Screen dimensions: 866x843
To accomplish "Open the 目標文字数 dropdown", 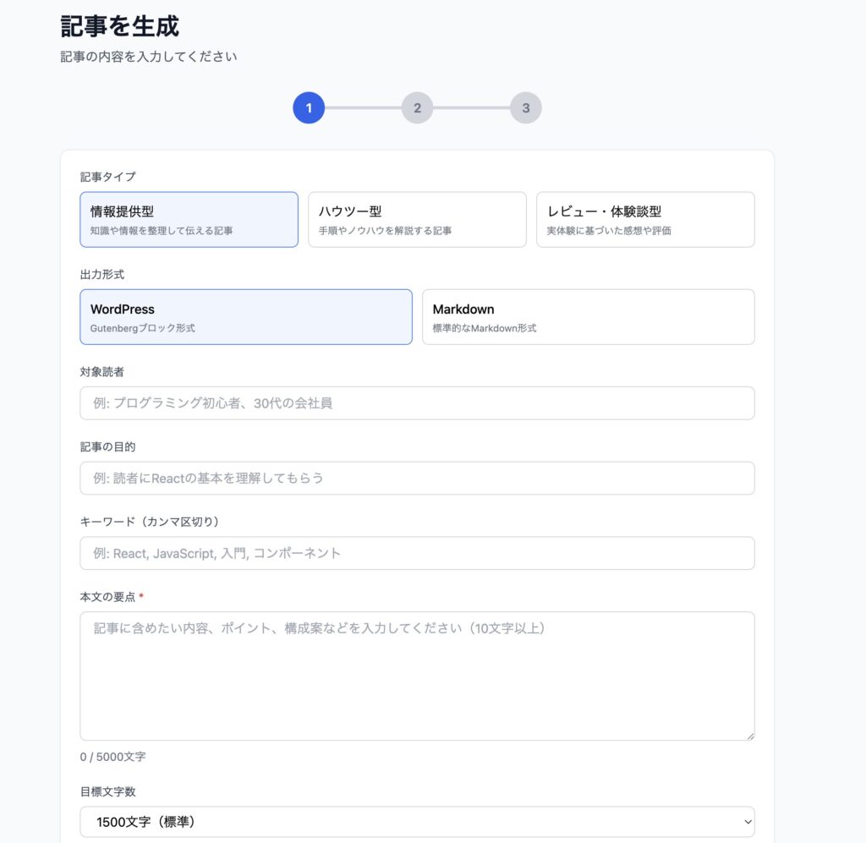I will [417, 821].
